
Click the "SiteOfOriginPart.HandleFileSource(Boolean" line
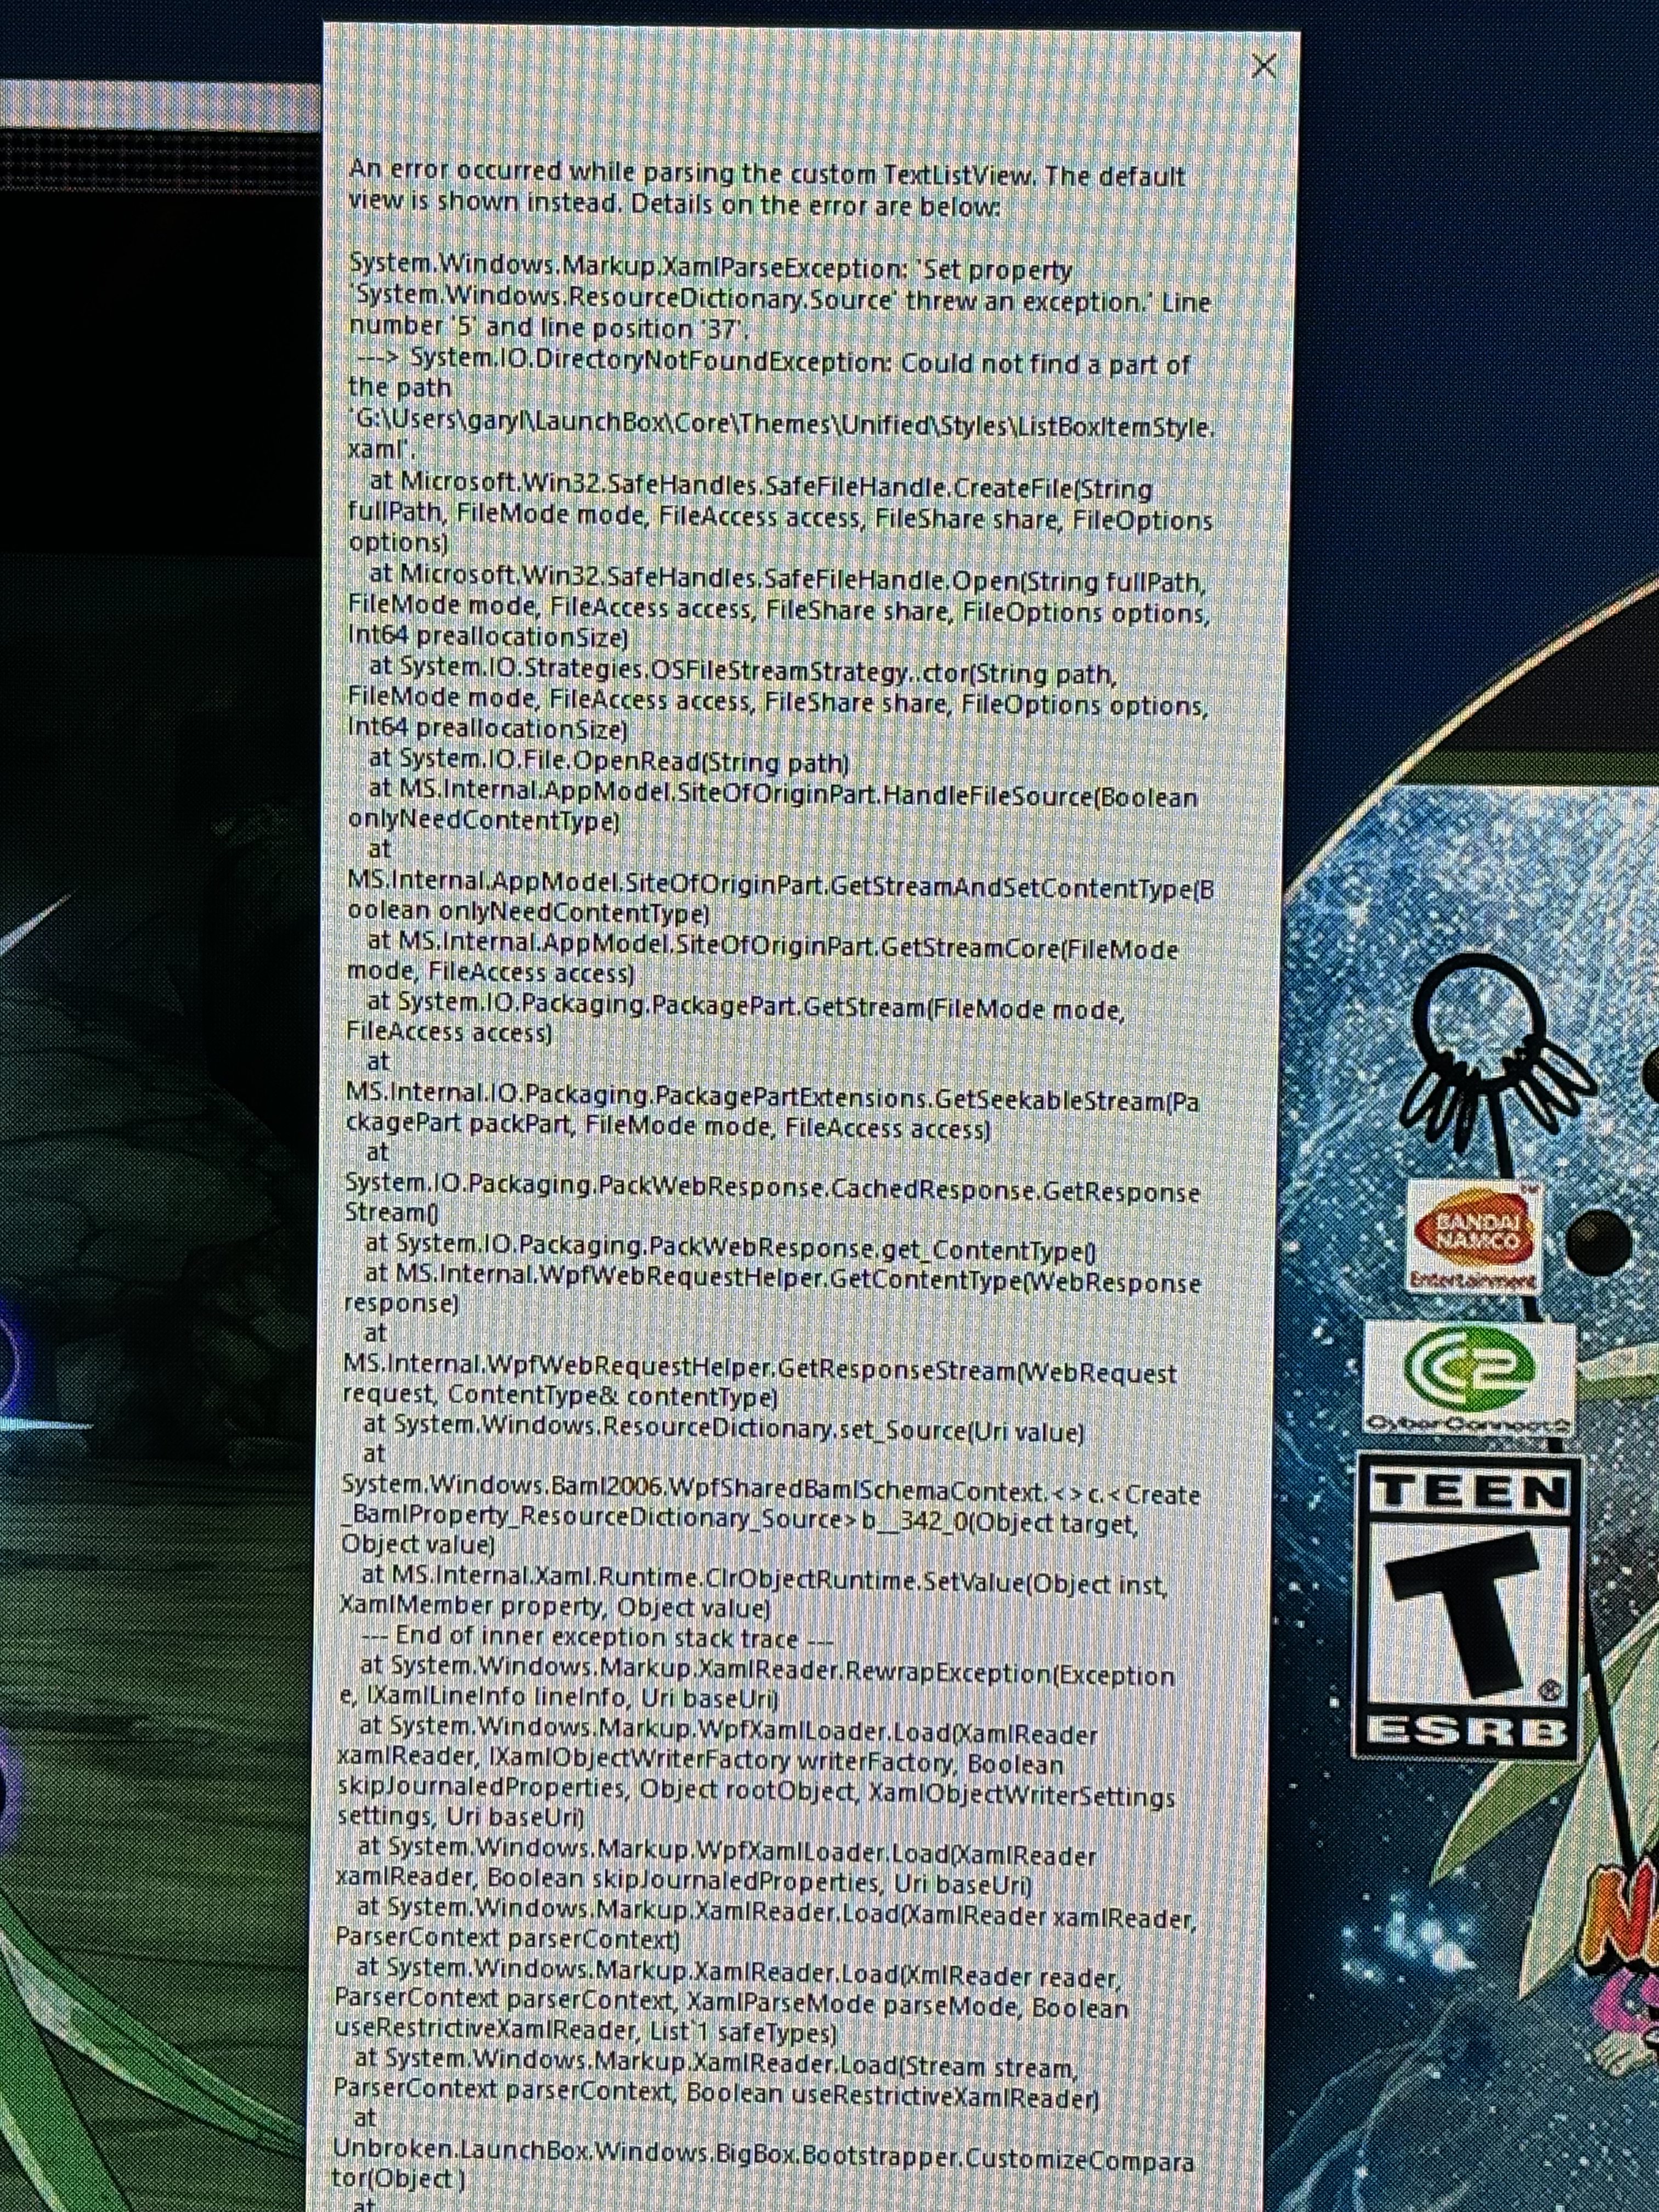point(783,794)
